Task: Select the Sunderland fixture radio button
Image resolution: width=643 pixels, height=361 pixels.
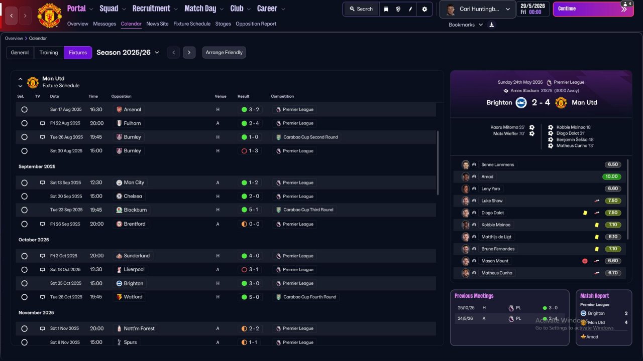Action: [24, 256]
